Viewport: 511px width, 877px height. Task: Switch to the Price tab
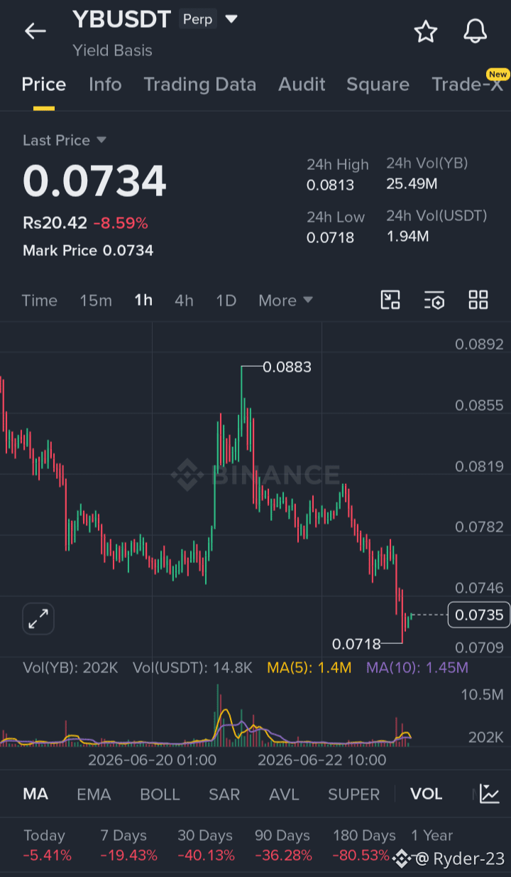coord(44,85)
